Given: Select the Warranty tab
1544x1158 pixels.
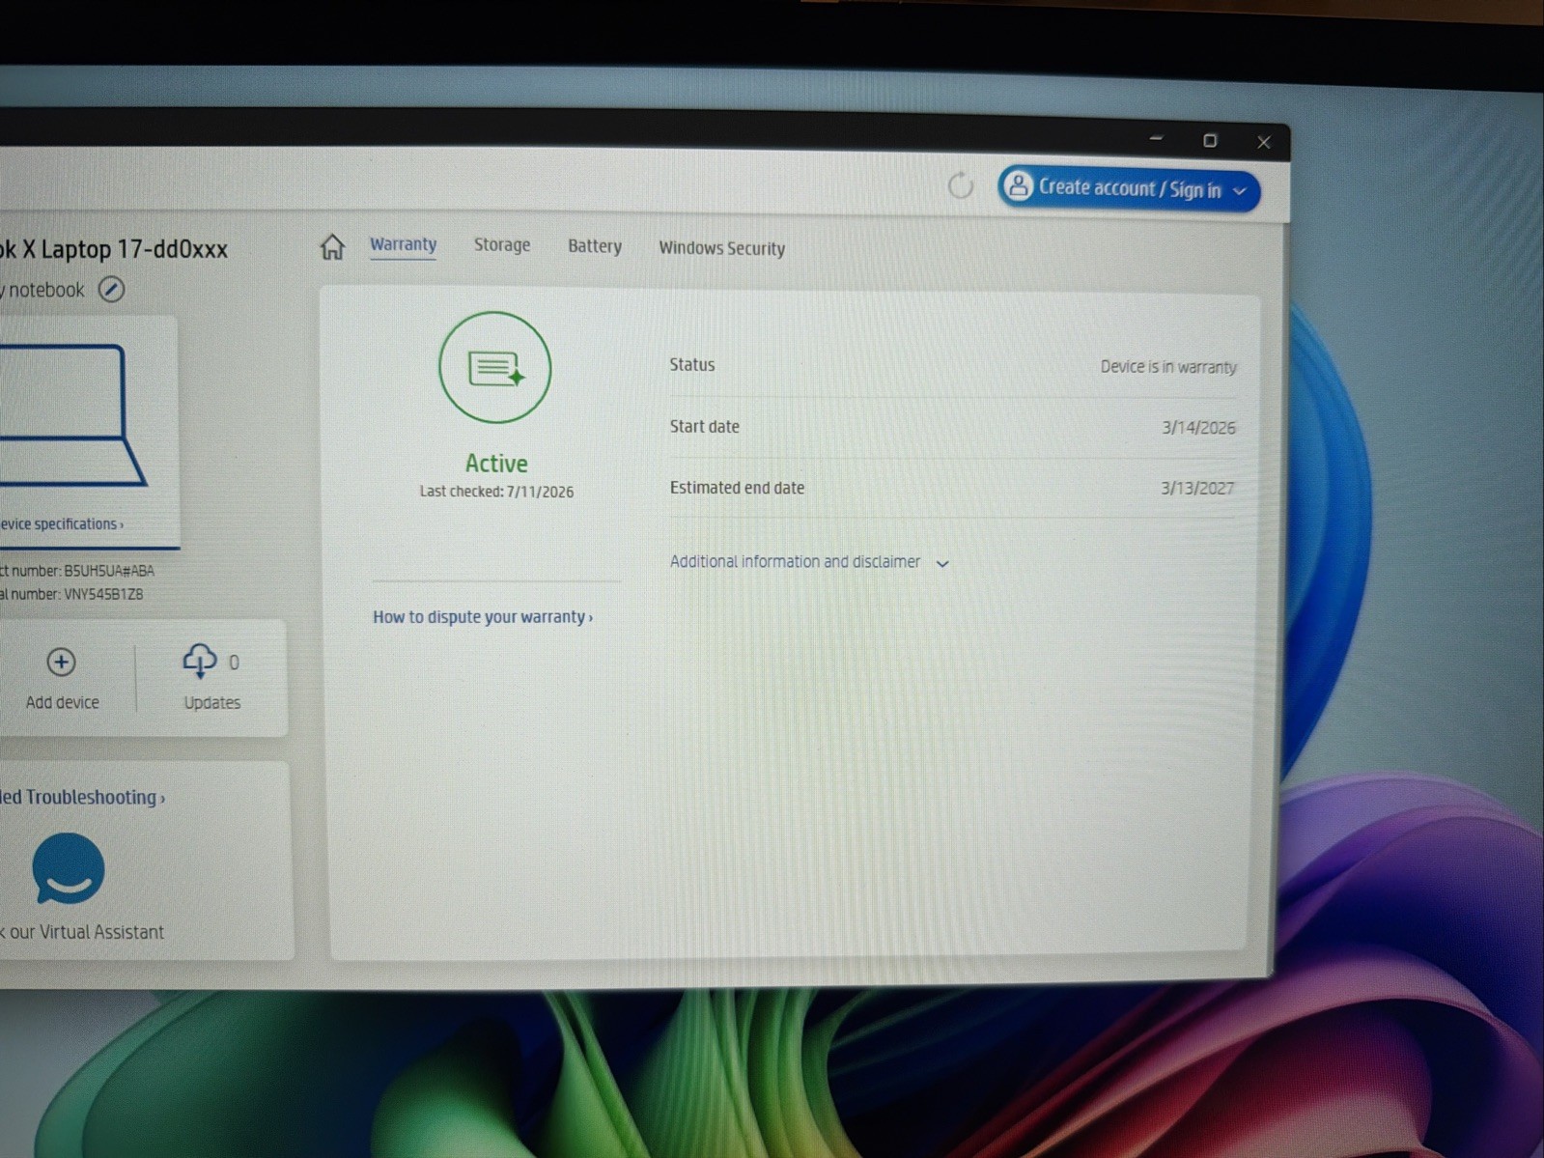Looking at the screenshot, I should [403, 245].
